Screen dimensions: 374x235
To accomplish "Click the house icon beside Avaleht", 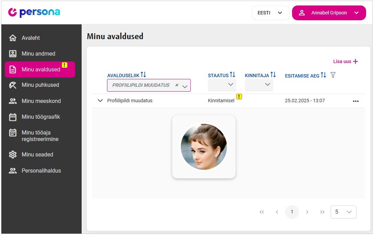I will [13, 38].
